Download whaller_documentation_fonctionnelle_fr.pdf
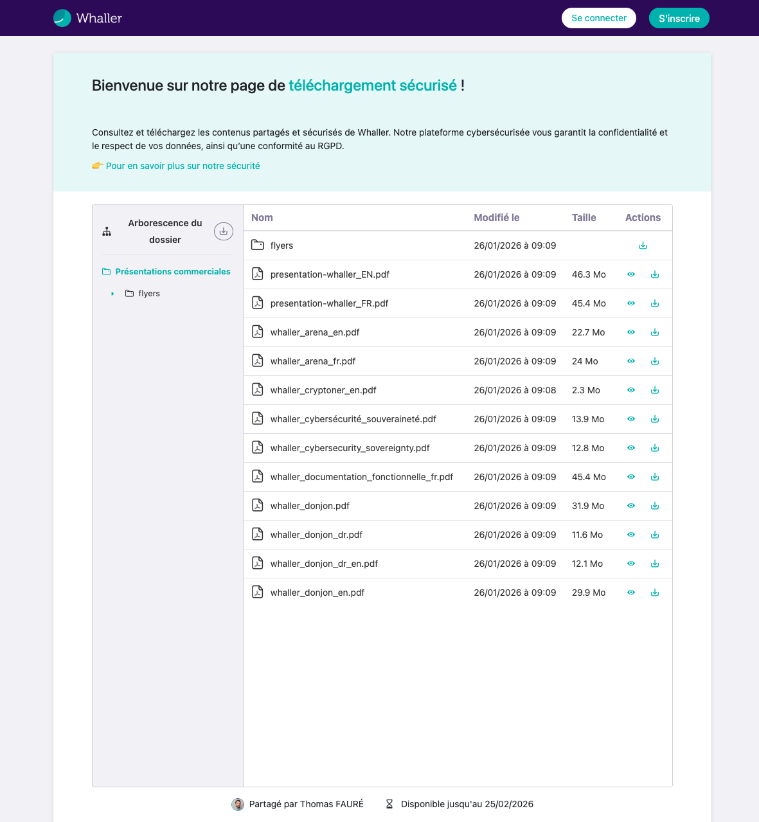 point(655,477)
